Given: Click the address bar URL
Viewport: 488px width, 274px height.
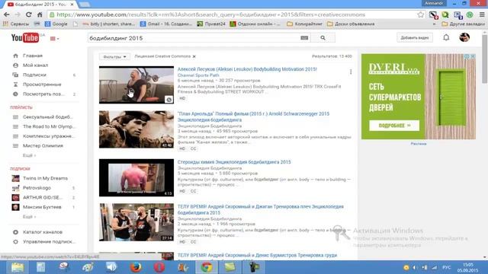Looking at the screenshot, I should pyautogui.click(x=211, y=14).
